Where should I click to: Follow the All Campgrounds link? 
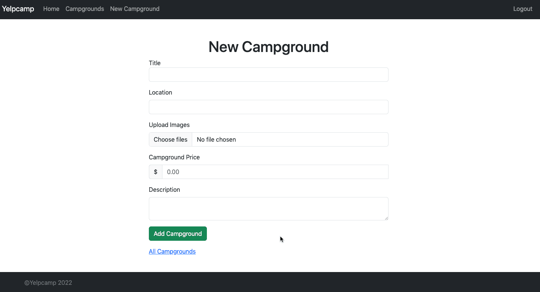[x=172, y=251]
